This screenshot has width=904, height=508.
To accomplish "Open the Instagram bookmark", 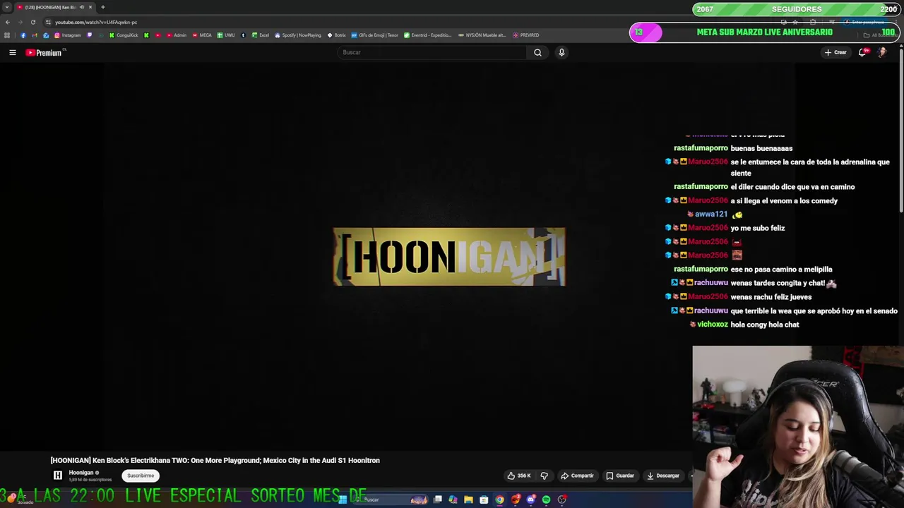I will pyautogui.click(x=68, y=35).
